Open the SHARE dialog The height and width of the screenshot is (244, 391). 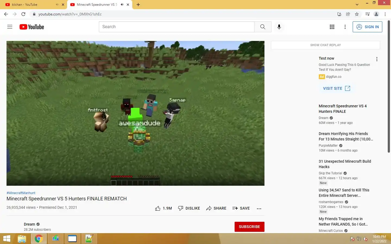[x=216, y=208]
